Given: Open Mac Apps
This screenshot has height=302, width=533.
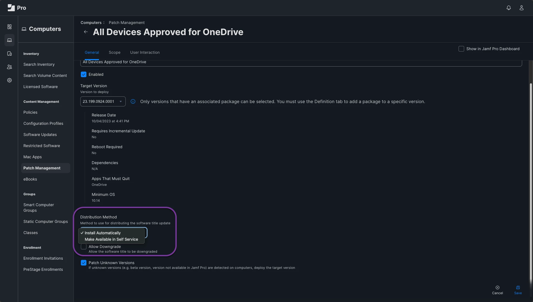Looking at the screenshot, I should click(x=33, y=157).
